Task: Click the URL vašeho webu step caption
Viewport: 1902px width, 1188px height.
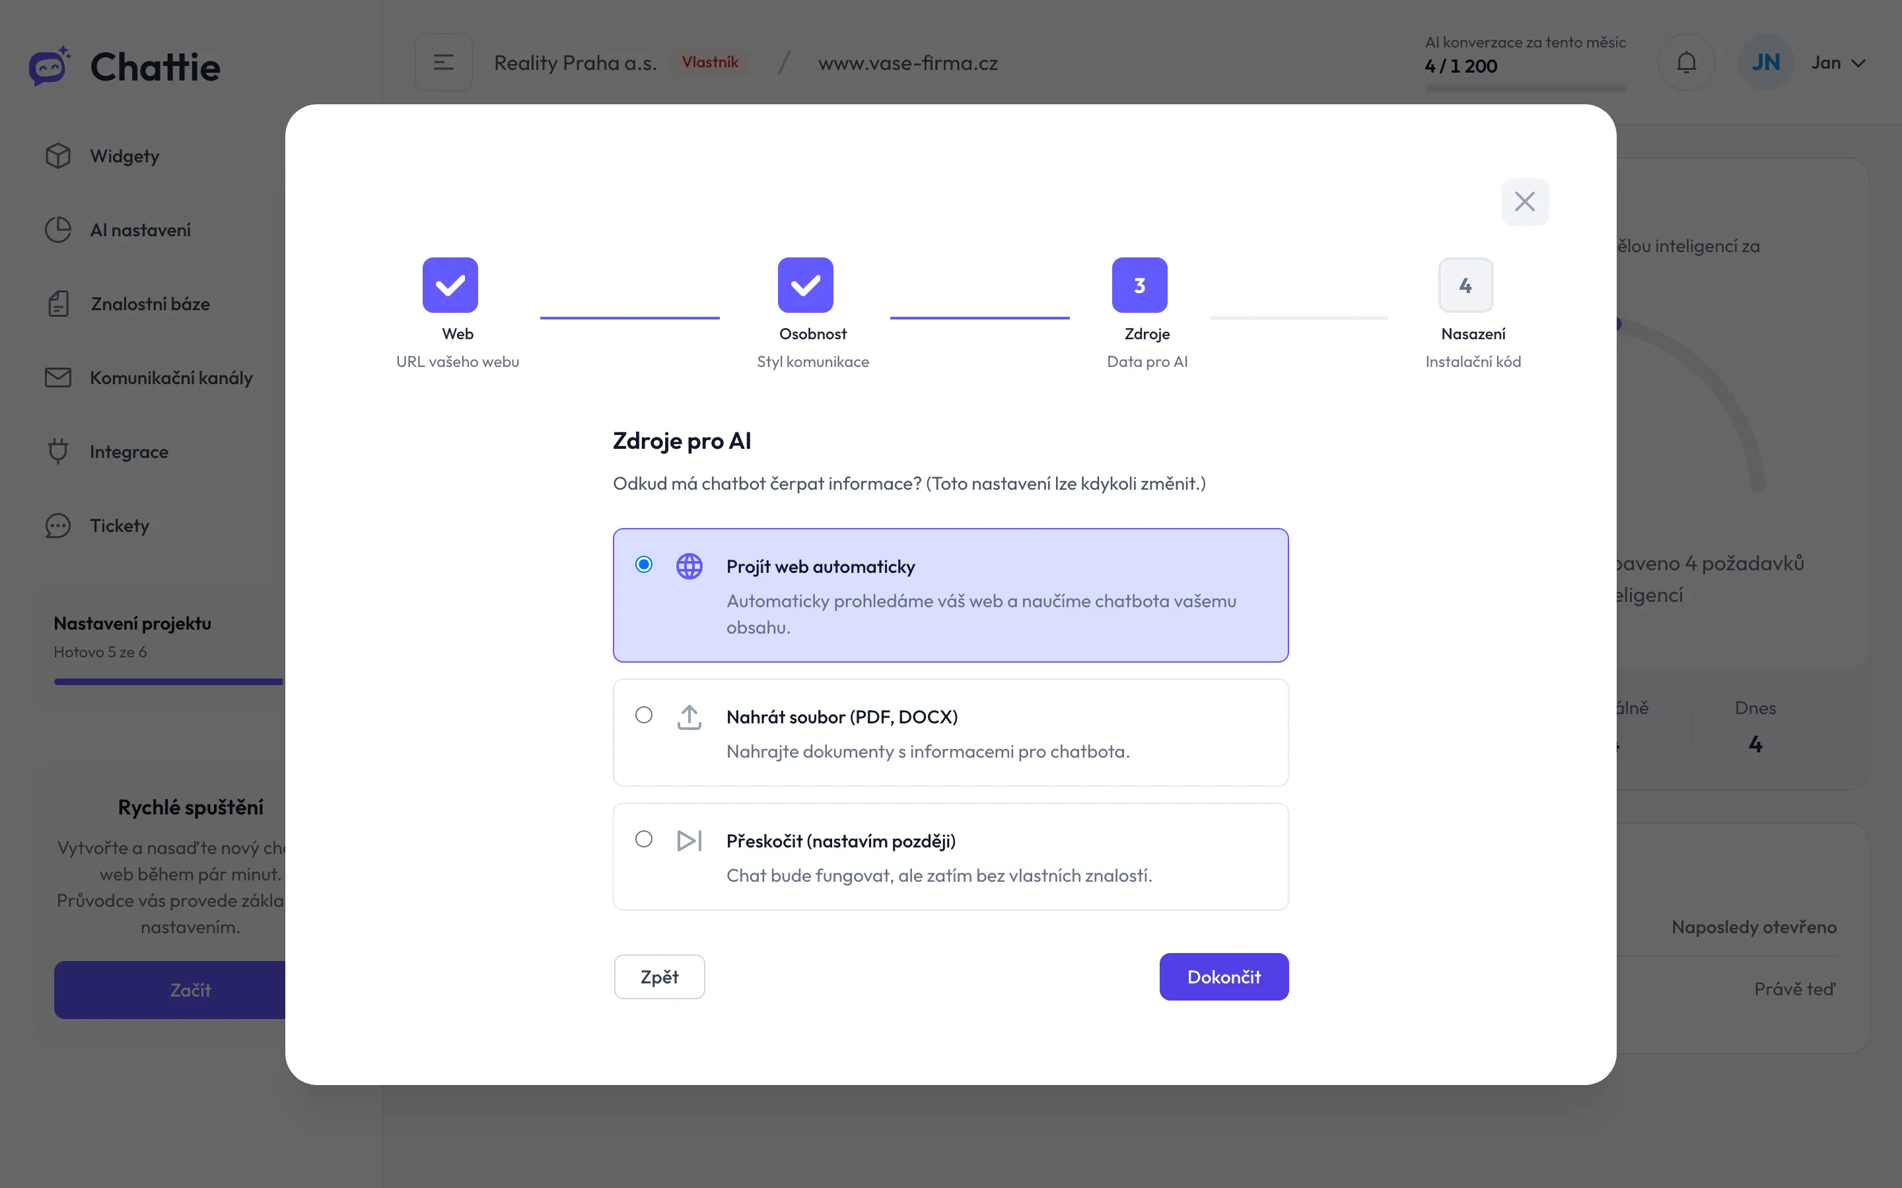Action: click(458, 362)
